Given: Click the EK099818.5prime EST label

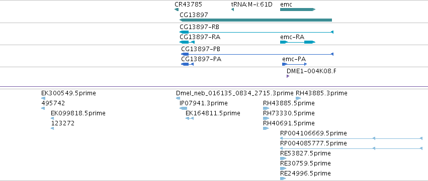Looking at the screenshot, I should tap(78, 113).
